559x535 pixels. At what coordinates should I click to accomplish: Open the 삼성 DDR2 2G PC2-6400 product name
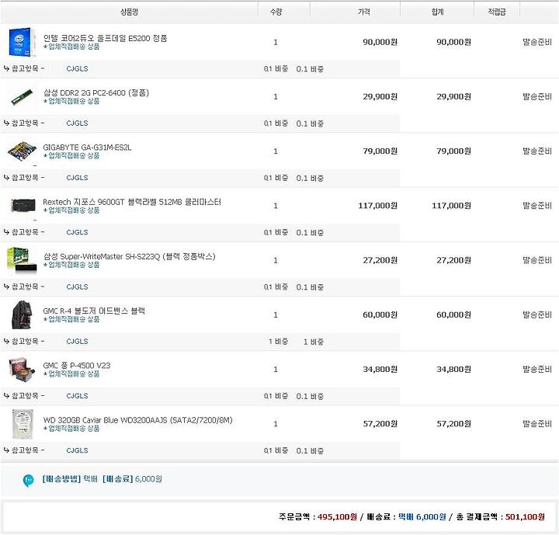click(96, 92)
